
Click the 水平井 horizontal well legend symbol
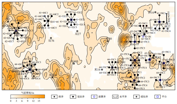pyautogui.click(x=115, y=96)
